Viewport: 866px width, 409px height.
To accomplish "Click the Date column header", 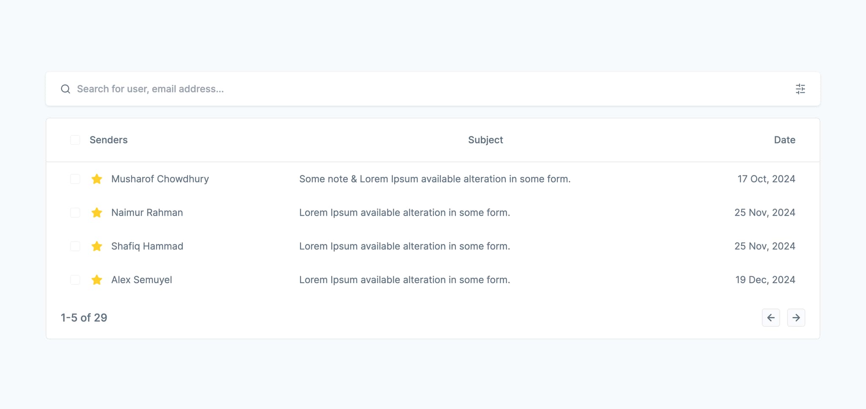I will pos(784,140).
